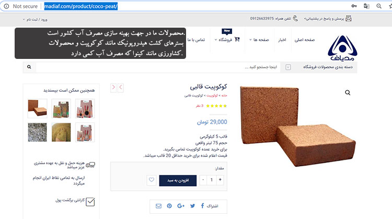Screen dimensions: 392x219
Task: Share product on Google Plus icon
Action: 181,206
